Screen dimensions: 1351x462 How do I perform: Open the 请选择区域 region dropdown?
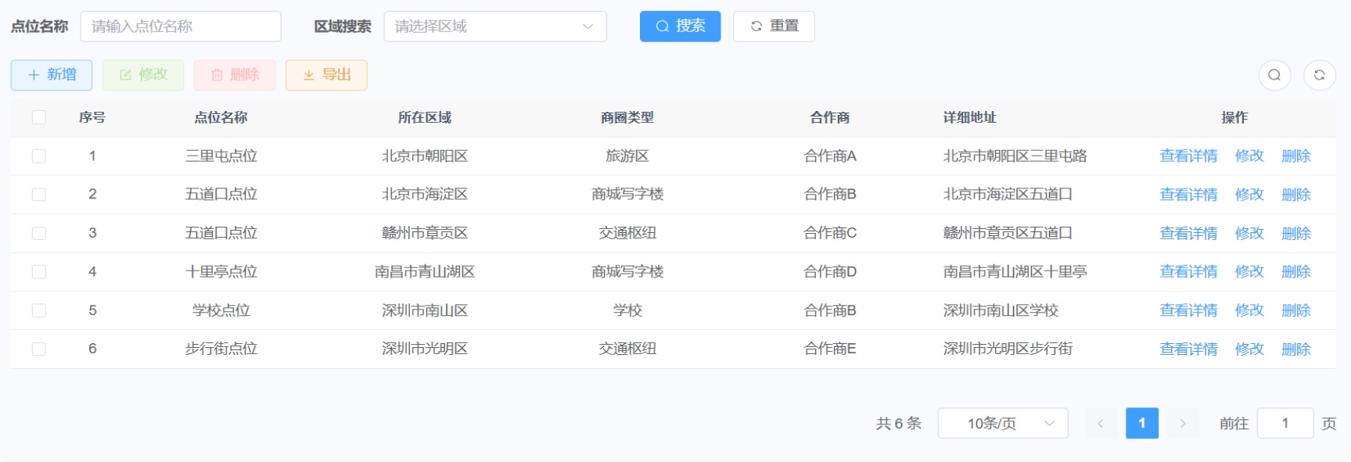pos(494,27)
